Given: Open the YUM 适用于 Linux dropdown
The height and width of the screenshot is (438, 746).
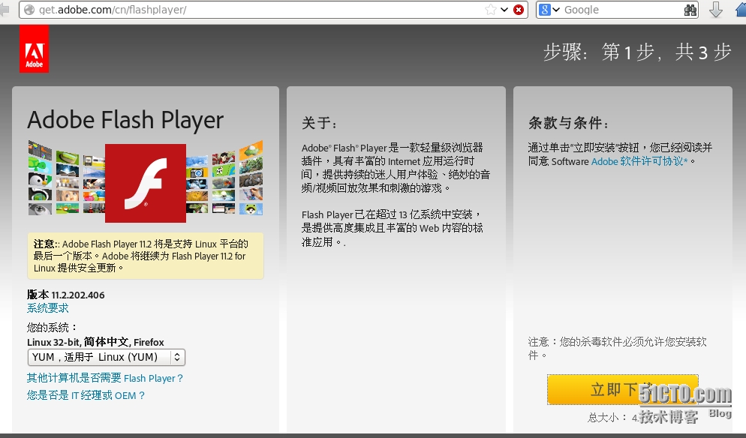Looking at the screenshot, I should coord(106,357).
